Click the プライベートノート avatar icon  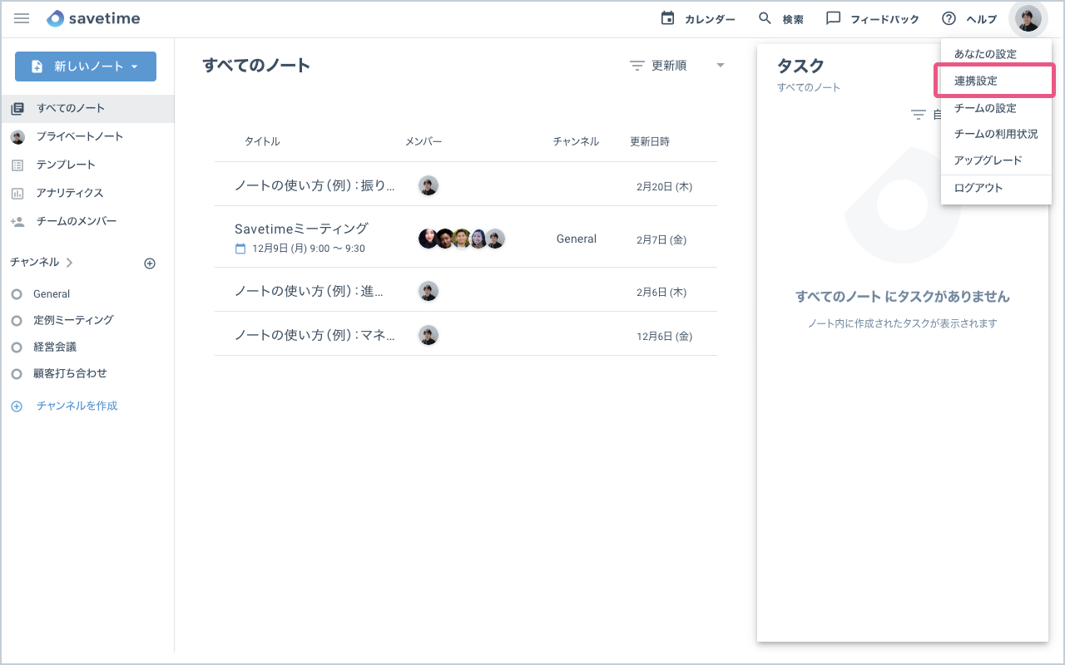(17, 137)
